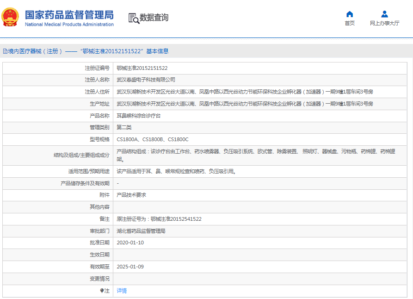Click the model spec CS1800A、CS1800B、CS1800C
This screenshot has width=413, height=299.
point(152,139)
